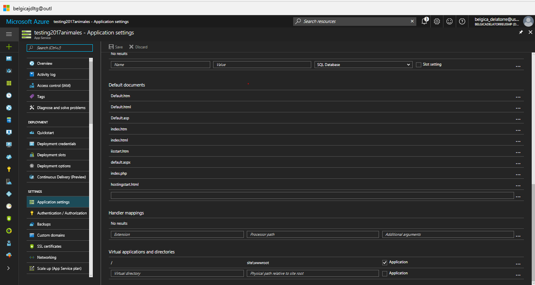535x285 pixels.
Task: Click the Save disk icon
Action: pos(111,47)
